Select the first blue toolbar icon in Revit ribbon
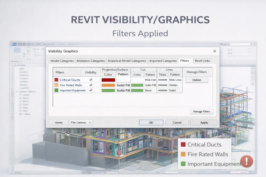Viewport: 266px width, 177px height. 14,44
